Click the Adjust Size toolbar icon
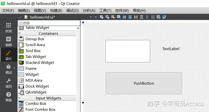The width and height of the screenshot is (209, 112). (164, 17)
